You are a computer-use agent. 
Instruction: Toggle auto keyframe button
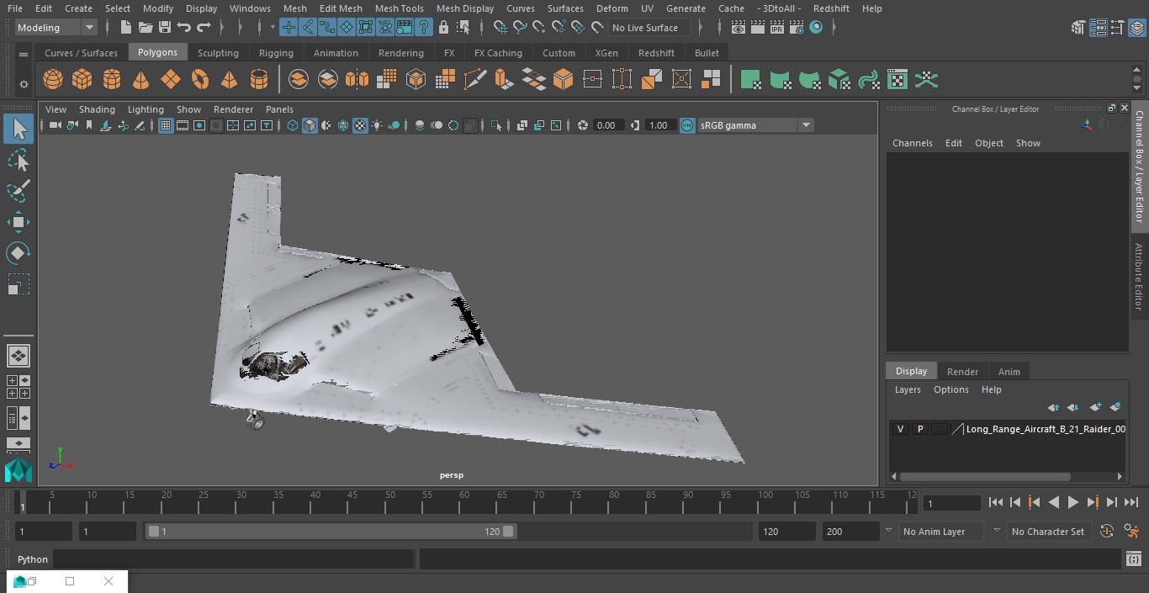click(1107, 532)
